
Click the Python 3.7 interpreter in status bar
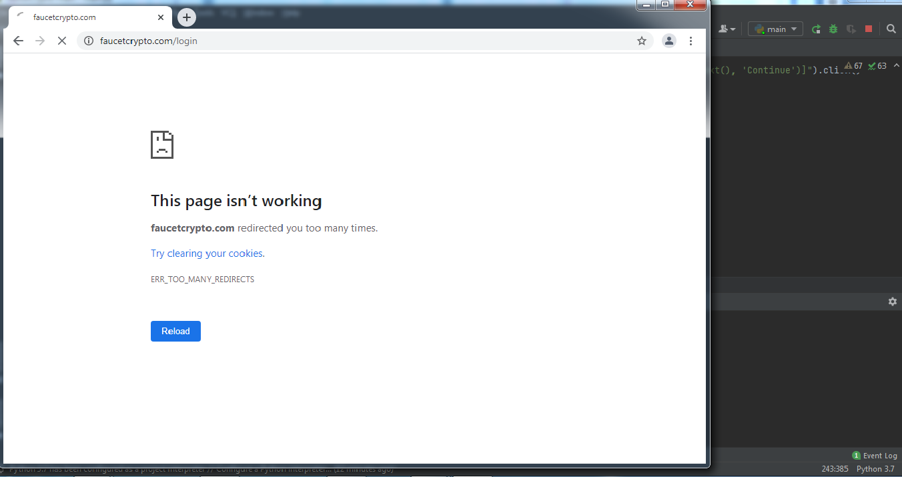pyautogui.click(x=875, y=469)
